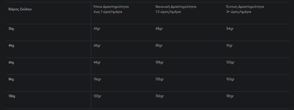
Task: Select the 94gr cell
Action: point(97,62)
